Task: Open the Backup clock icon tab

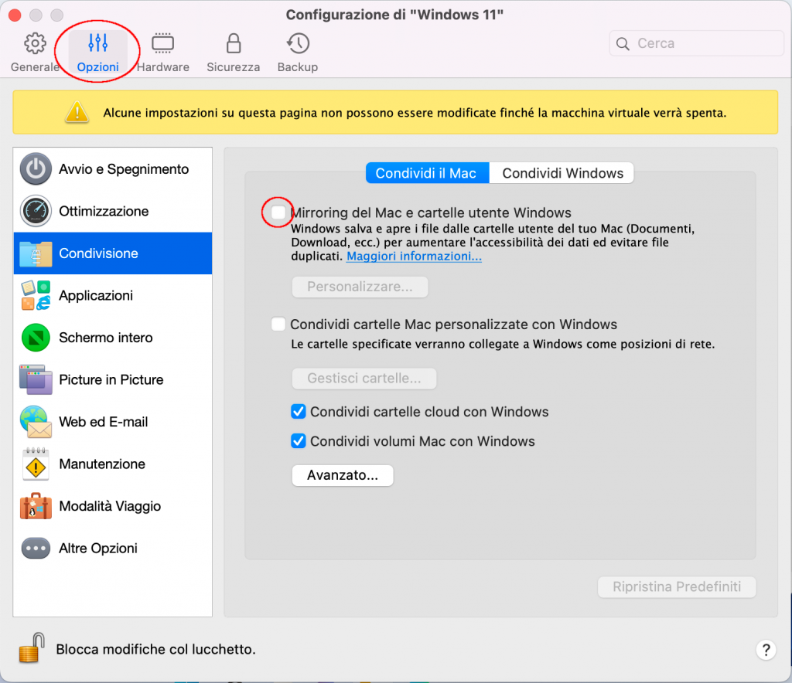Action: 298,44
